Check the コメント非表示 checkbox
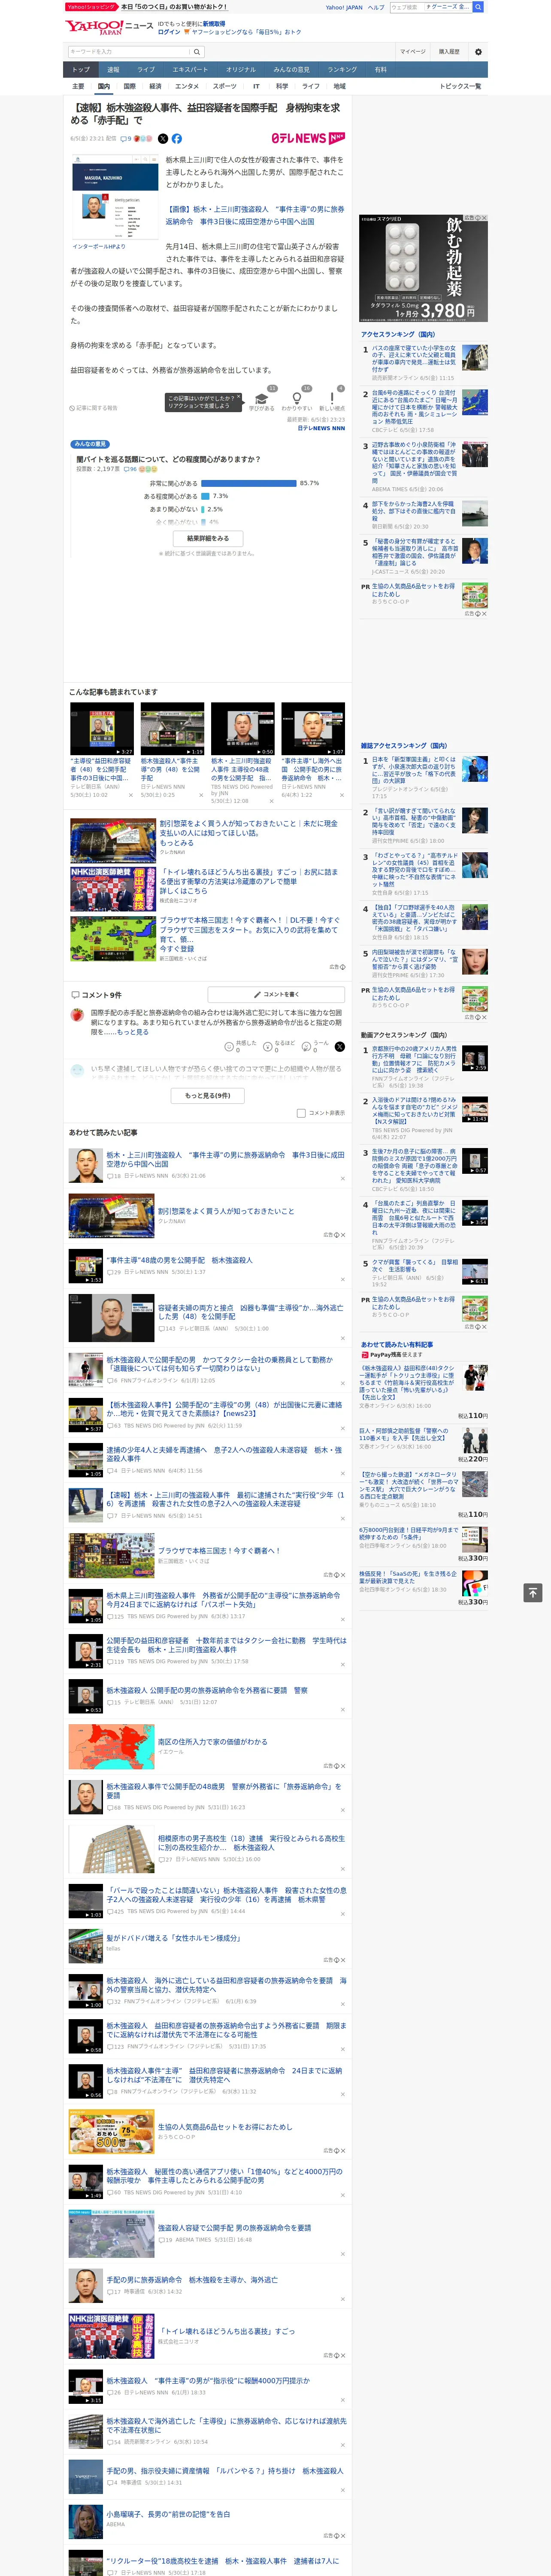 [301, 1113]
